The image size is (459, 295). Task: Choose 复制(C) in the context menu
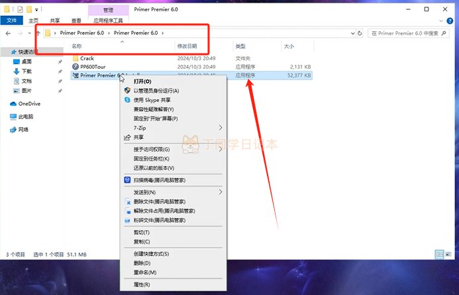[174, 242]
